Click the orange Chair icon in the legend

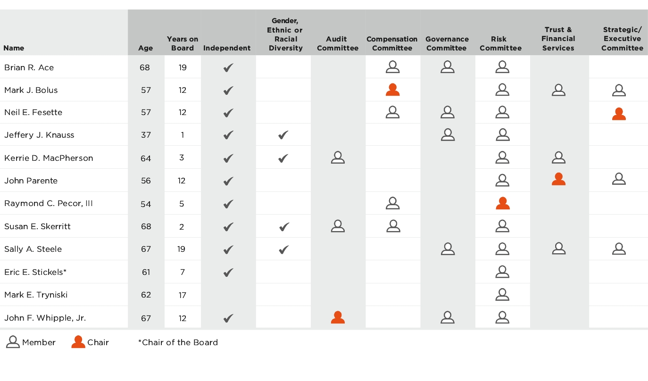coord(78,342)
